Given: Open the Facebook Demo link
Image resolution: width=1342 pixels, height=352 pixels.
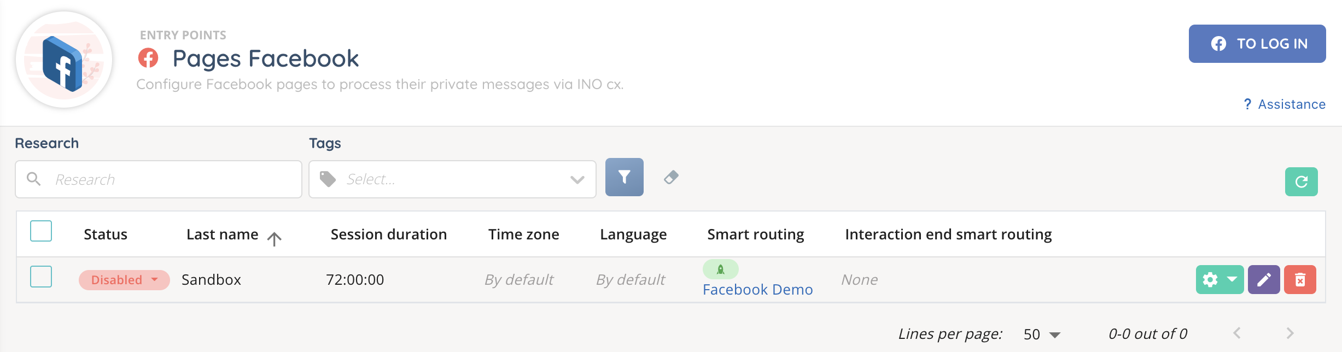Looking at the screenshot, I should [x=757, y=290].
